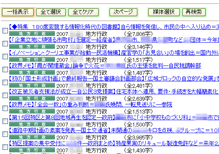Follow the 改正被災者支援法が成立 headline link
Viewport: 219px width, 154px height.
114,91
